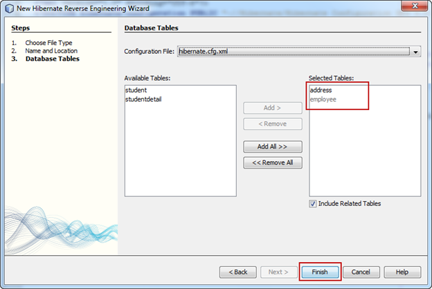Close the wizard window

pyautogui.click(x=415, y=6)
